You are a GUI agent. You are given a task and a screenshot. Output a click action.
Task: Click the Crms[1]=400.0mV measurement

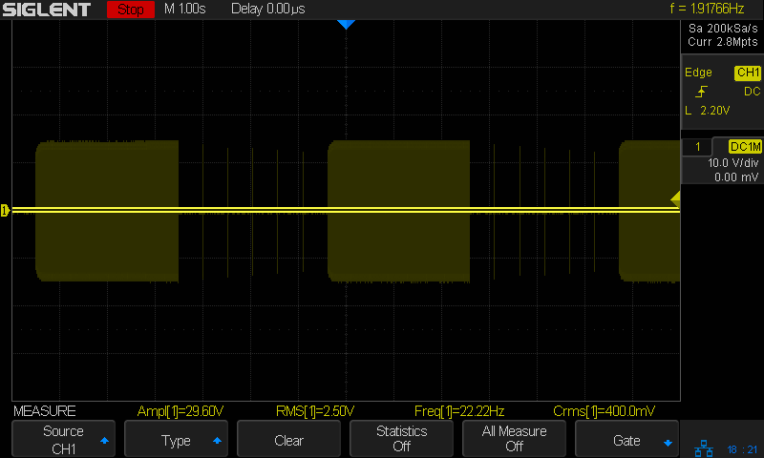(x=604, y=411)
